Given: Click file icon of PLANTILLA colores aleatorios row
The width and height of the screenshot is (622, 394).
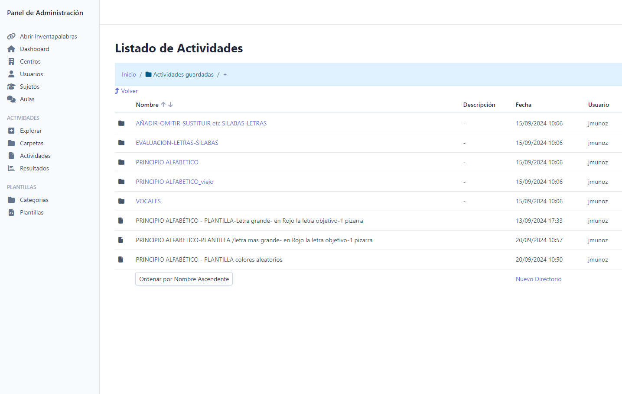Looking at the screenshot, I should tap(121, 259).
